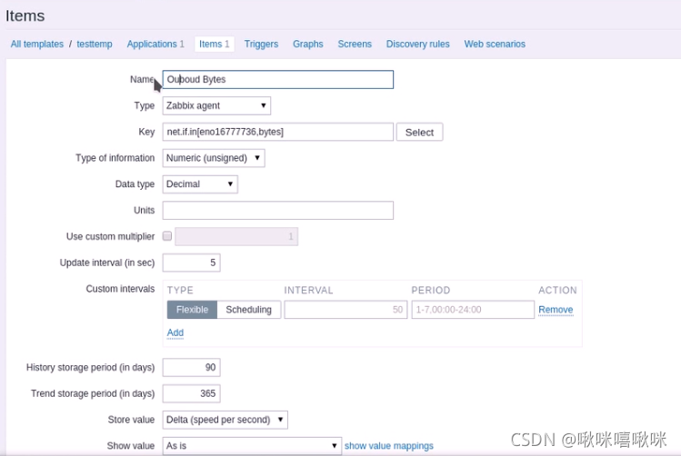
Task: Click the disabled custom multiplier value field
Action: click(236, 236)
